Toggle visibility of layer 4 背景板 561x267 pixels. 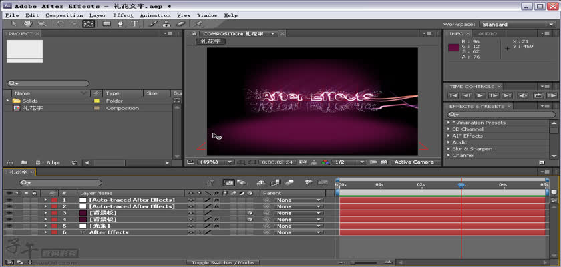pos(9,219)
